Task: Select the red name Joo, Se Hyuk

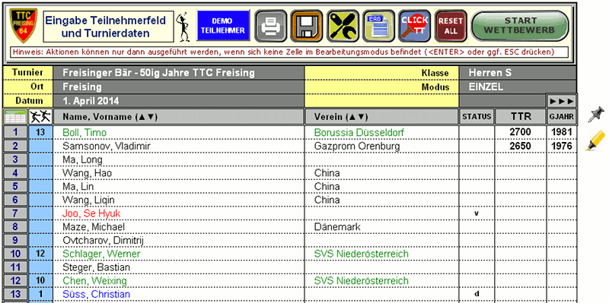Action: click(91, 213)
